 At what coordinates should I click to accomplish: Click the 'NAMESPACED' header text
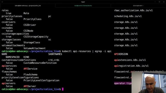click(x=13, y=57)
